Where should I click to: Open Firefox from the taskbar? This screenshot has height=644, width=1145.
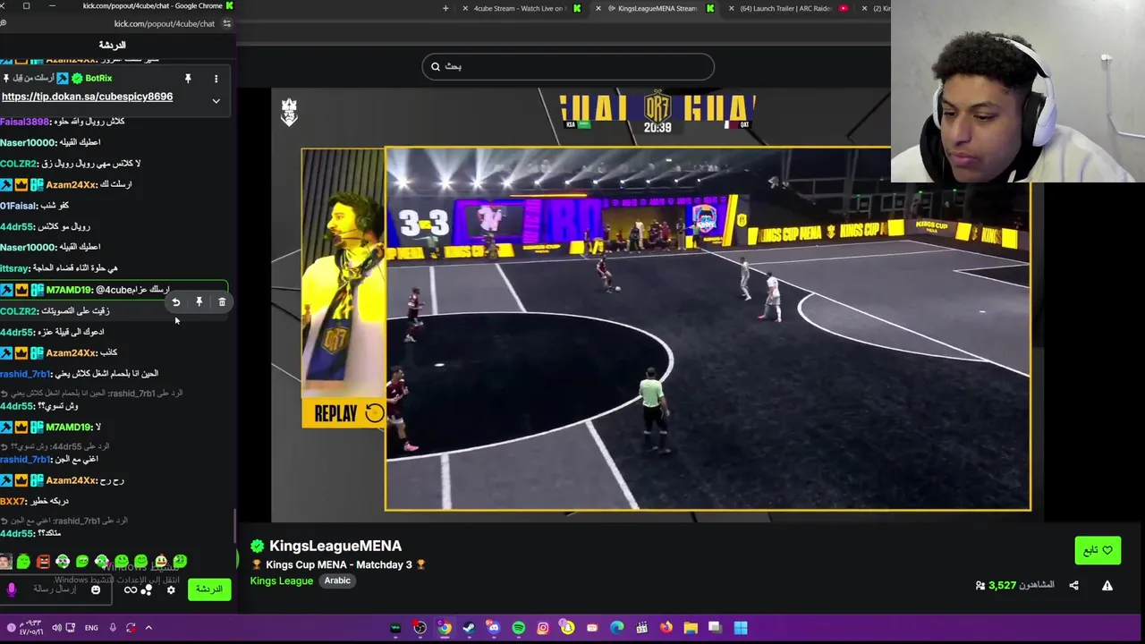[x=666, y=628]
